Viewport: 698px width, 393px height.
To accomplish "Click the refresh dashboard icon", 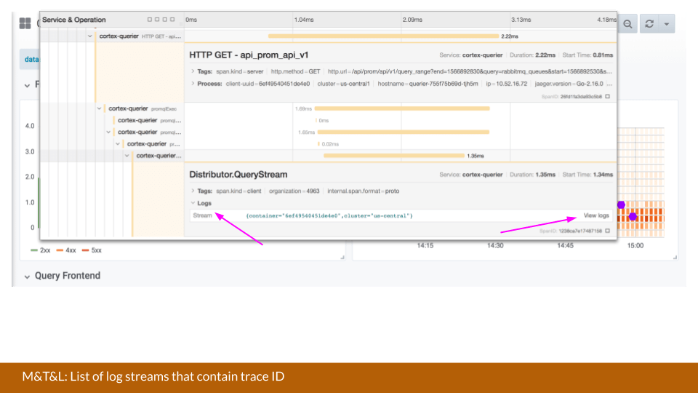I will point(649,24).
